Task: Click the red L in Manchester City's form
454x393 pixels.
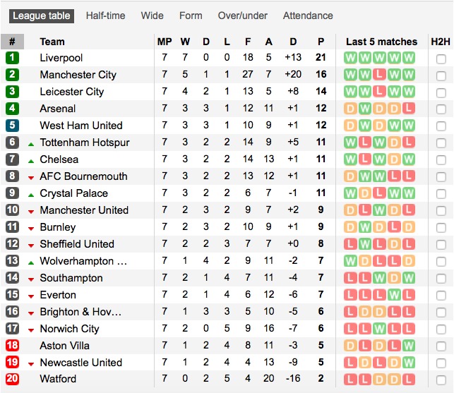Action: click(379, 75)
